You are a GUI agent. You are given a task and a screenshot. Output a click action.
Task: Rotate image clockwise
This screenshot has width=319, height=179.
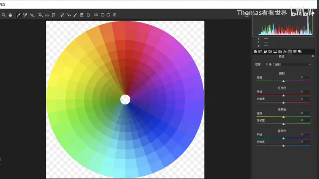[x=109, y=15]
